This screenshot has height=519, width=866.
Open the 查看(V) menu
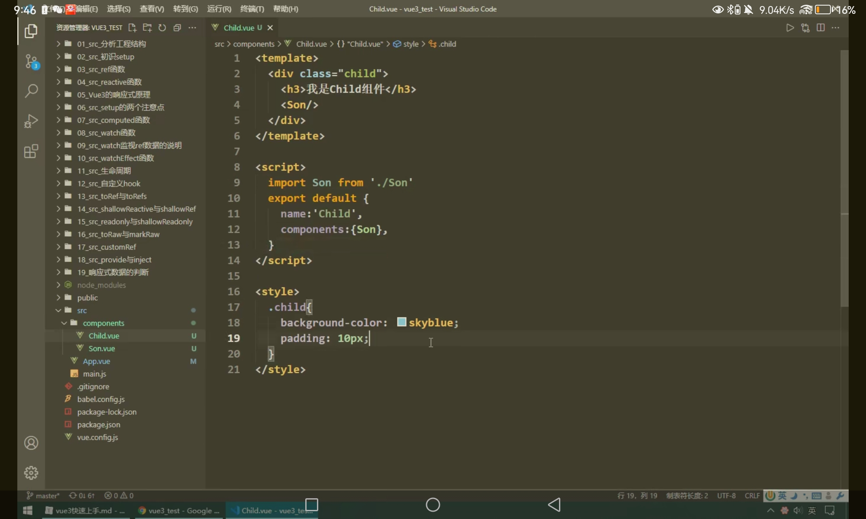152,9
